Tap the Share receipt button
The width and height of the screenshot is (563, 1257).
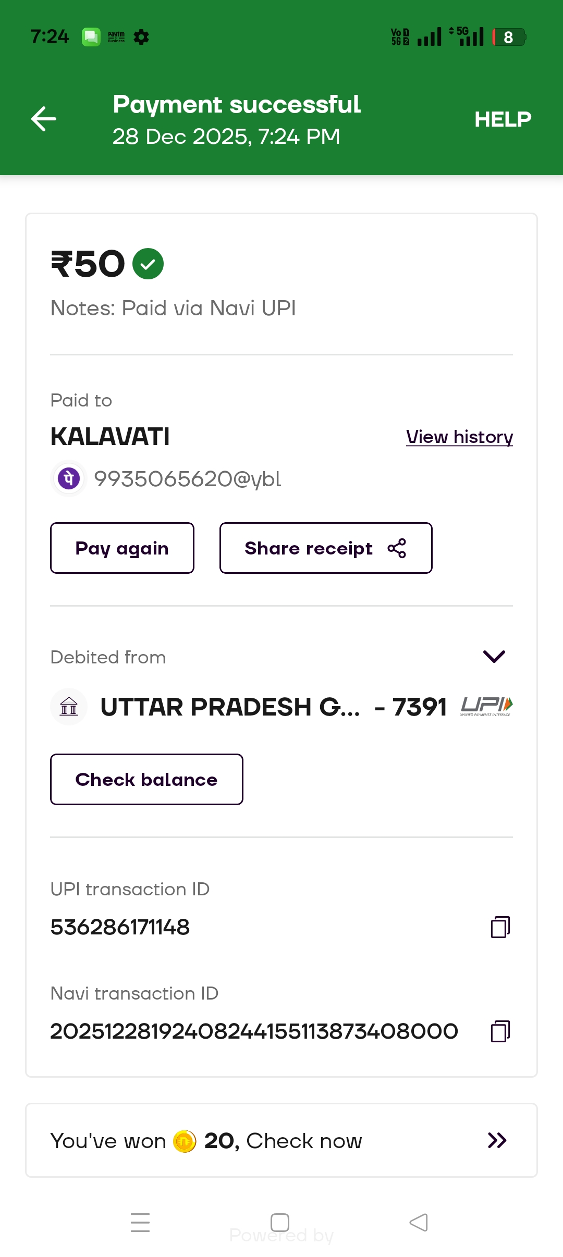[326, 548]
